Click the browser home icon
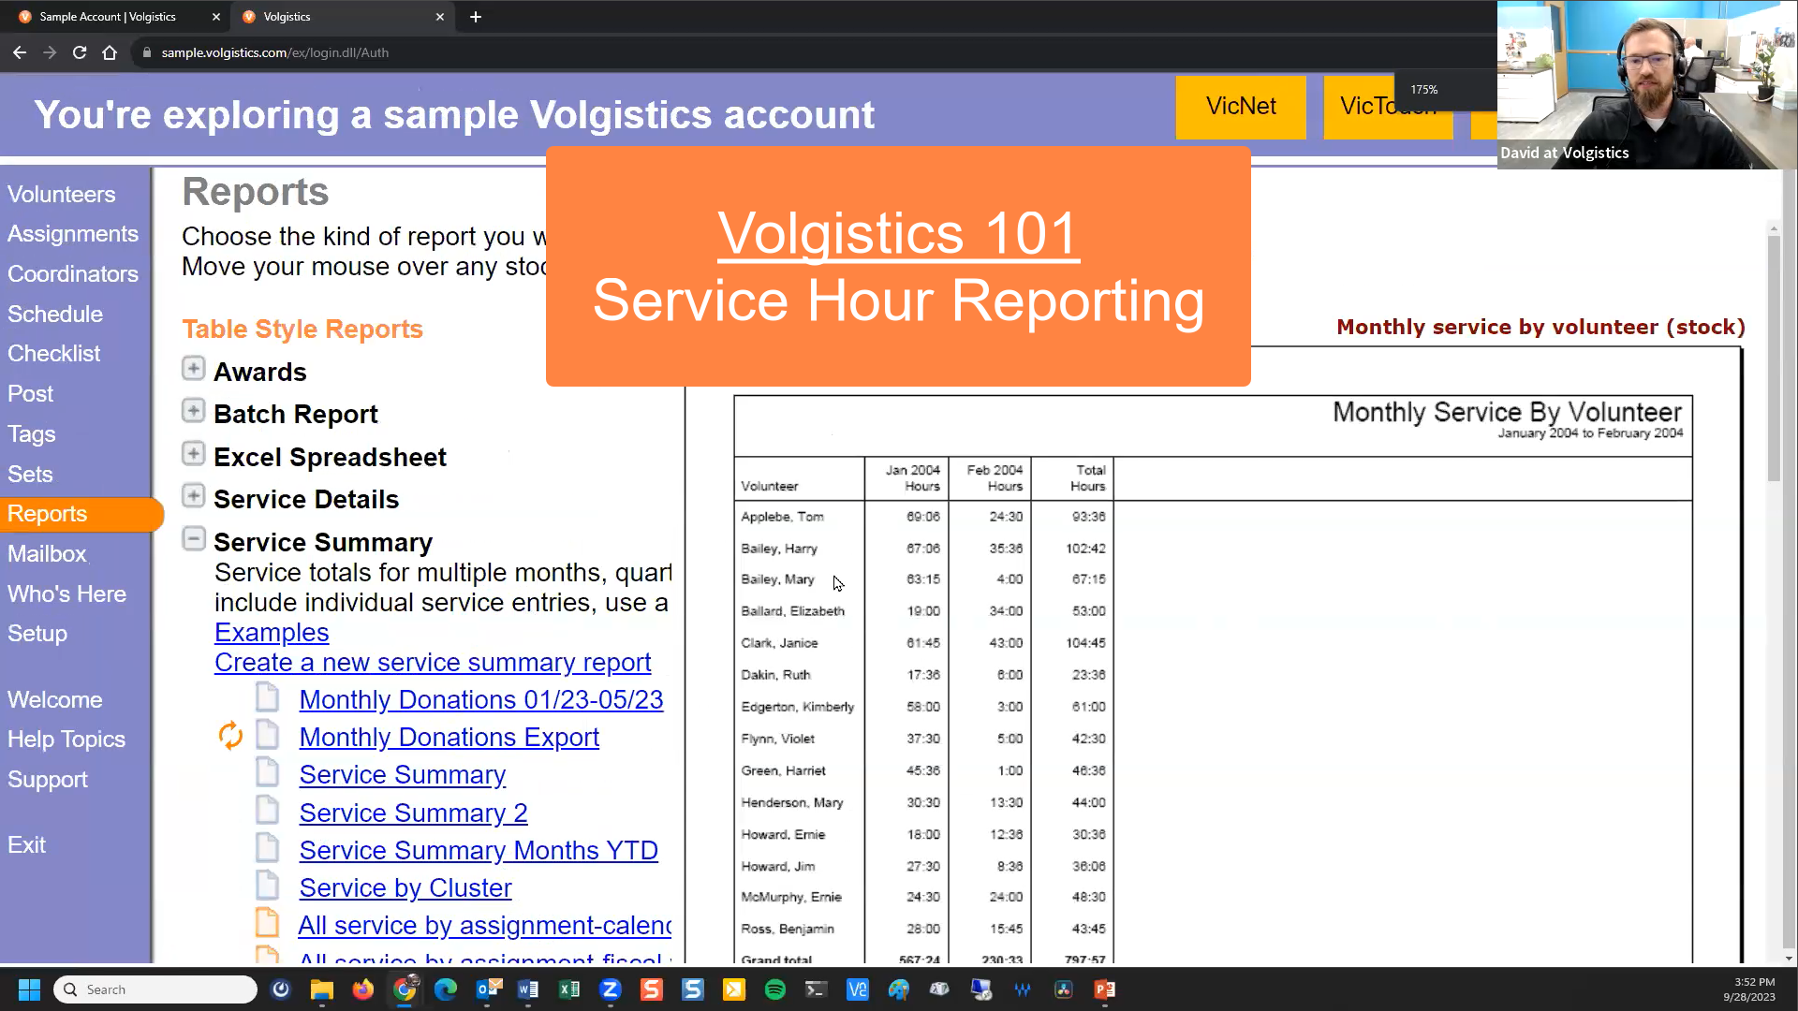Image resolution: width=1798 pixels, height=1011 pixels. click(110, 52)
